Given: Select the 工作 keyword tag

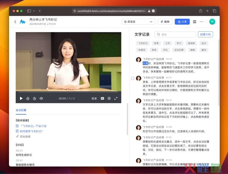Looking at the screenshot, I should (168, 43).
